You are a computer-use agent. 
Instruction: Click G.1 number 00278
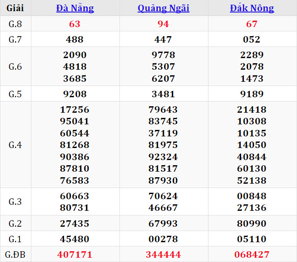point(163,239)
